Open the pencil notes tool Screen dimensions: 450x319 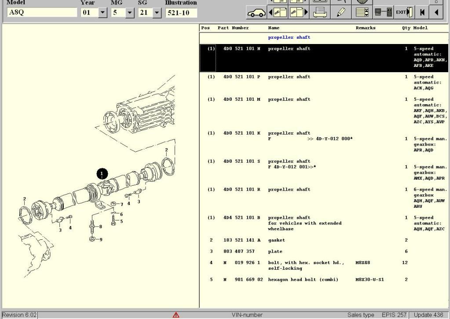(x=340, y=13)
